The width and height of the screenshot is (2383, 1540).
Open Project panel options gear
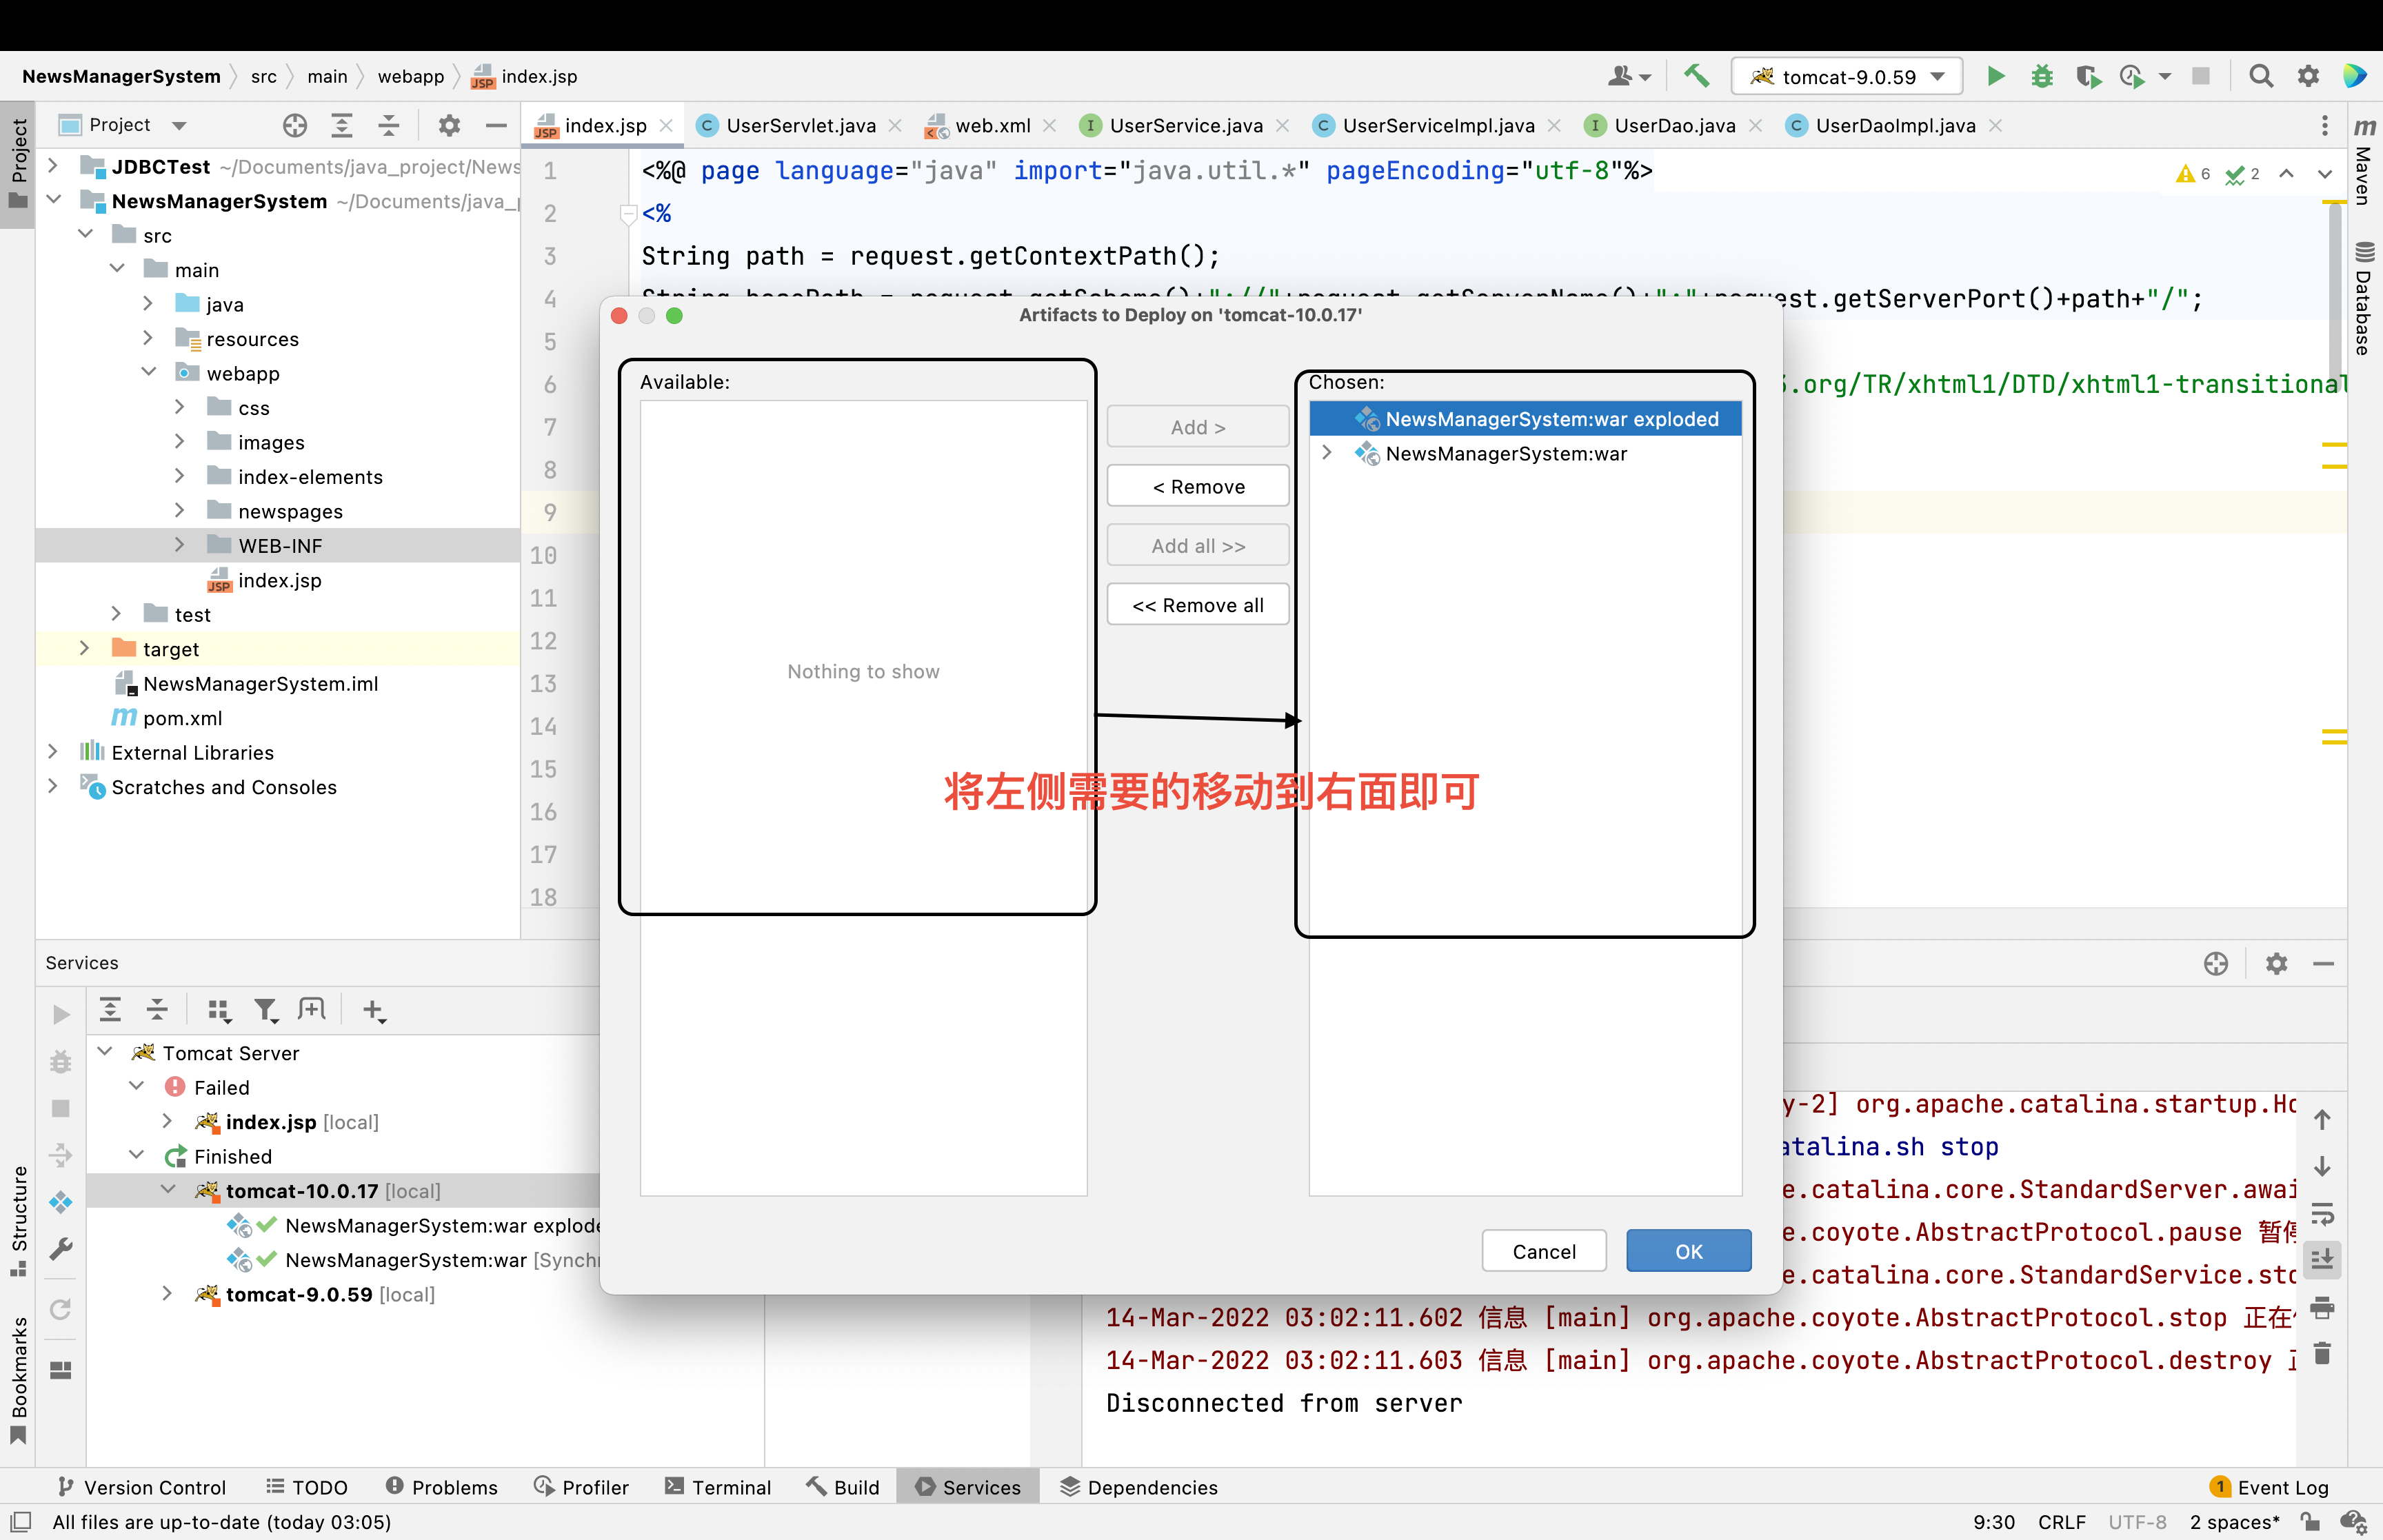coord(449,125)
